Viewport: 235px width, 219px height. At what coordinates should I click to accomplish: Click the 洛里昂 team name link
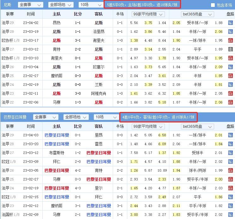click(99, 32)
